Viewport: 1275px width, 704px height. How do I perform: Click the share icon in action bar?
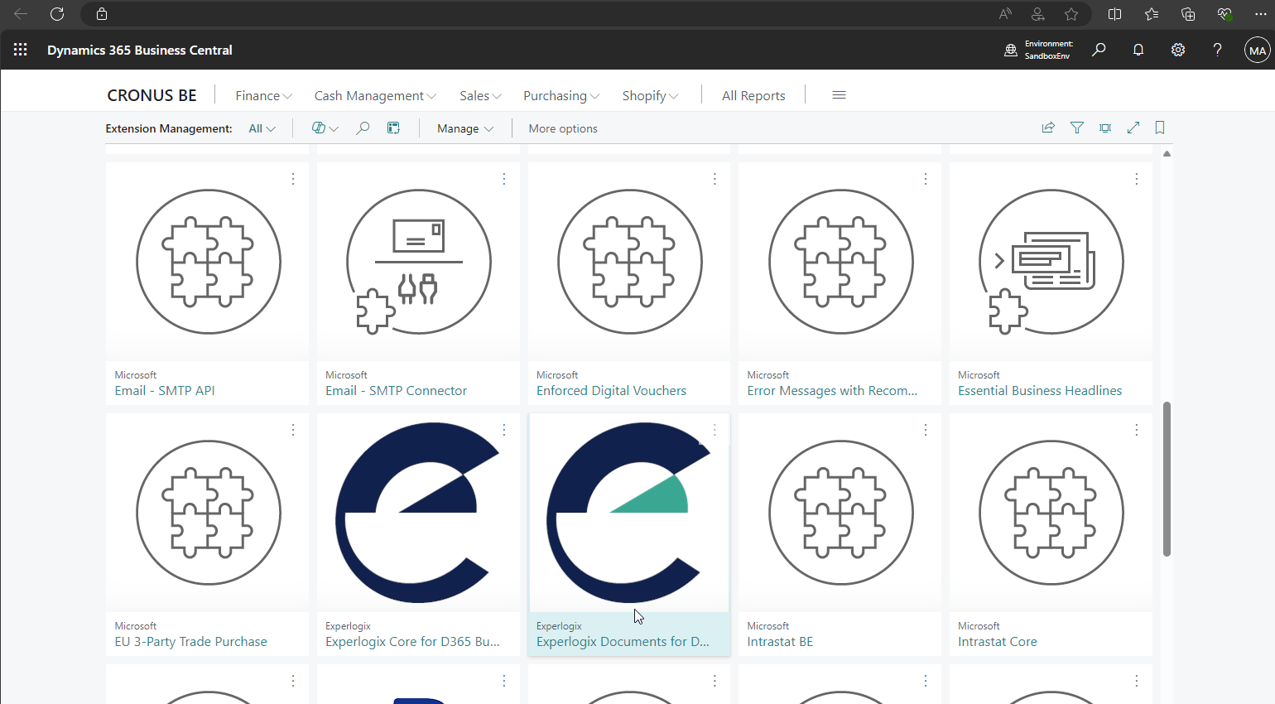point(1048,128)
